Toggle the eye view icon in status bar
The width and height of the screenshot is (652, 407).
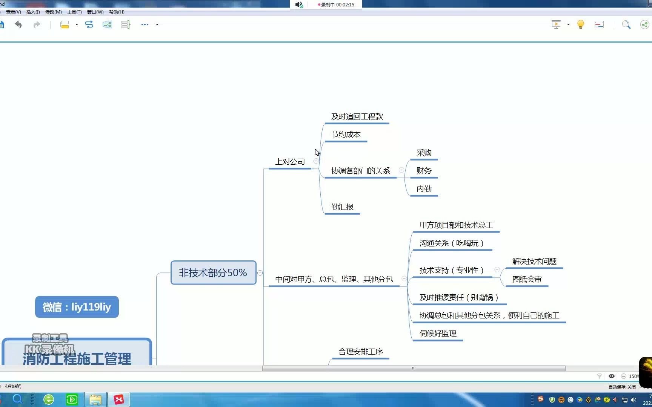pyautogui.click(x=612, y=376)
